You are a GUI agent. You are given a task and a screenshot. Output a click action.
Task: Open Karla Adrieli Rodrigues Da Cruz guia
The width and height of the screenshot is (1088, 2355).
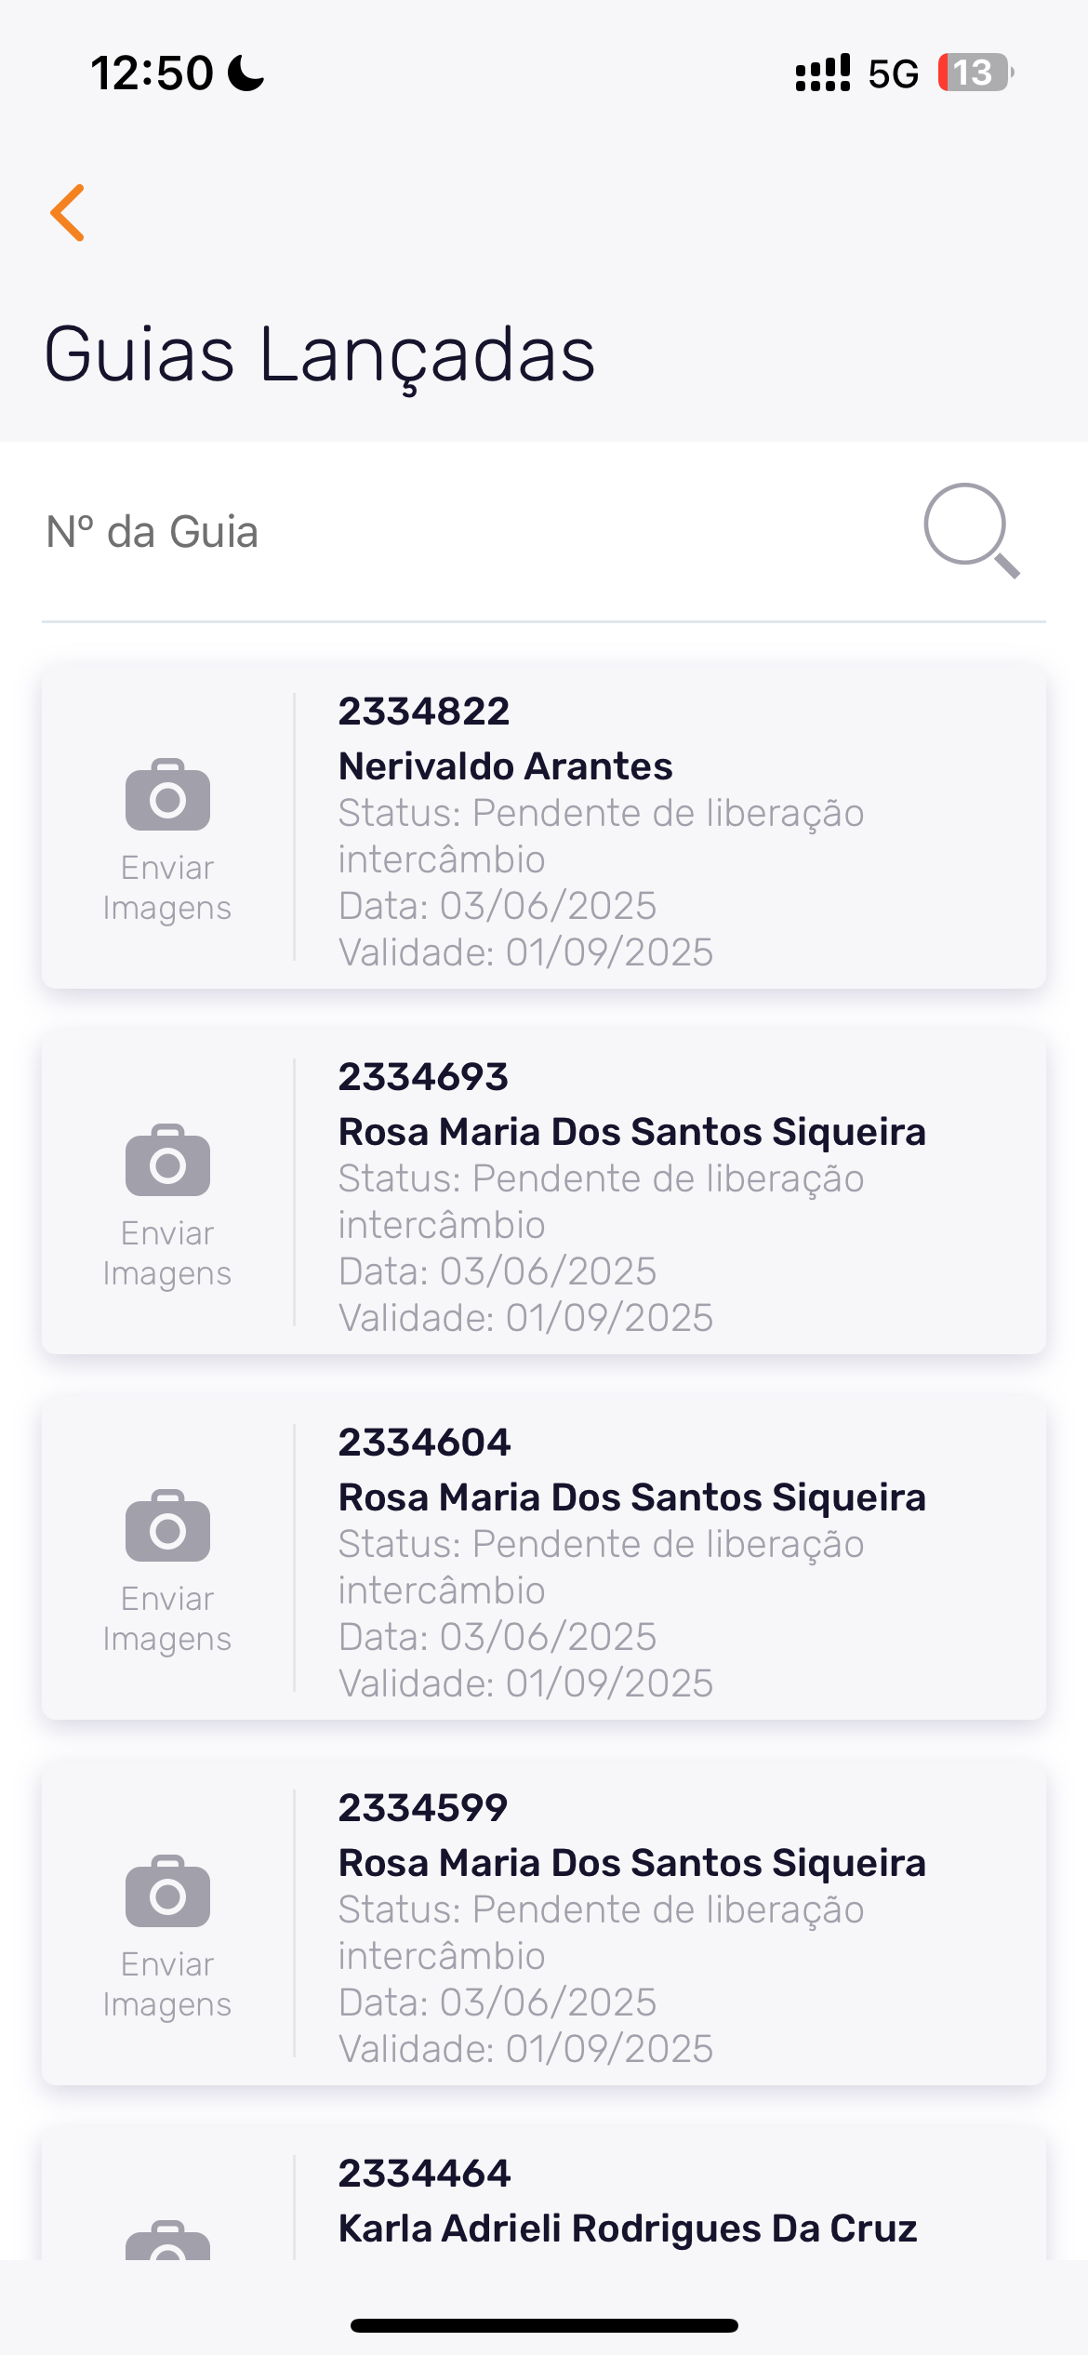pyautogui.click(x=628, y=2228)
